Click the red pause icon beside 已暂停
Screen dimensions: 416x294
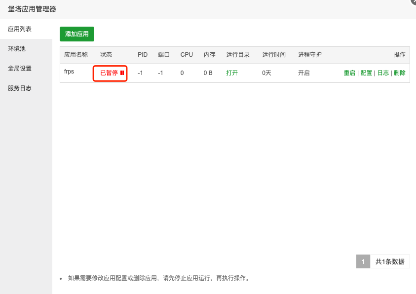point(122,73)
